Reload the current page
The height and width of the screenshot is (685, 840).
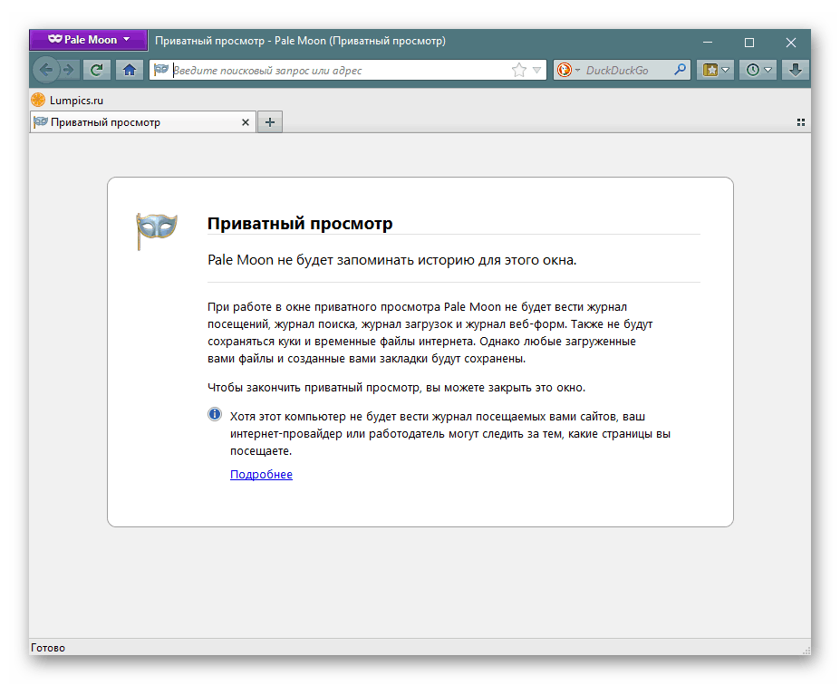(x=96, y=70)
